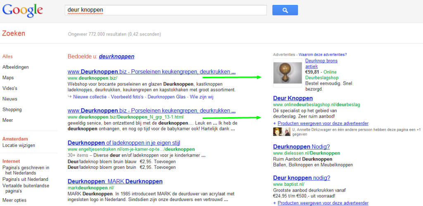Open 'Deurknoppen Nodig?' dielessen ad
Screen dimensions: 423x206
pyautogui.click(x=302, y=147)
